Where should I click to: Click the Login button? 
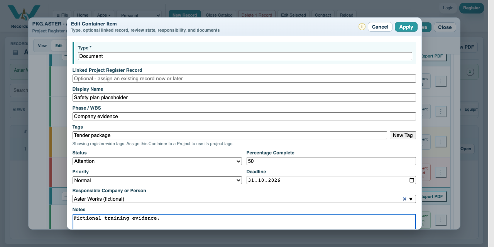tap(448, 8)
